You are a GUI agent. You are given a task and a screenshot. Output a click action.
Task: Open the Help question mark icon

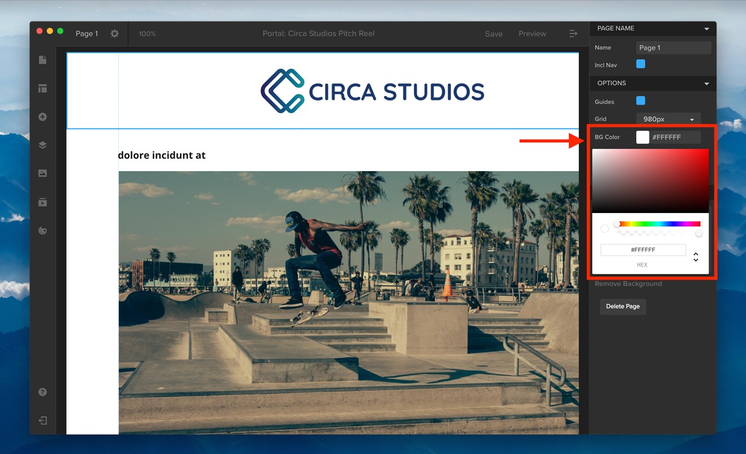click(x=43, y=392)
